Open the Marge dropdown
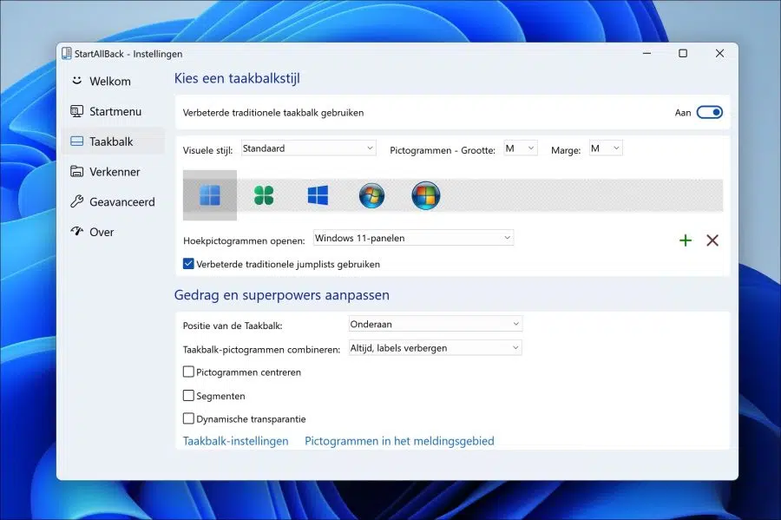 point(606,148)
